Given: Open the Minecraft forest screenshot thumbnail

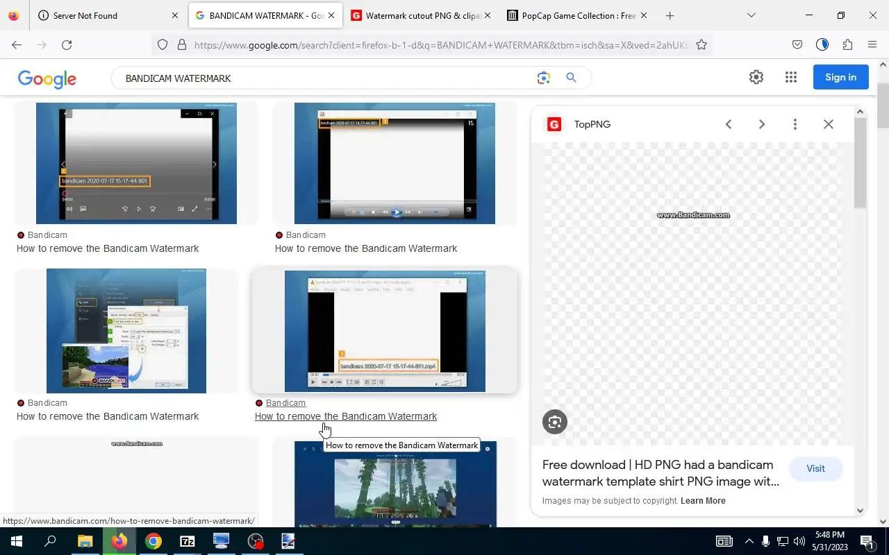Looking at the screenshot, I should pyautogui.click(x=394, y=484).
